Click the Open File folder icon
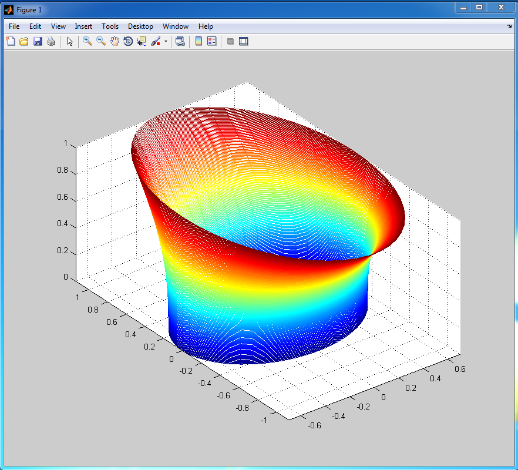This screenshot has height=470, width=518. (x=24, y=41)
